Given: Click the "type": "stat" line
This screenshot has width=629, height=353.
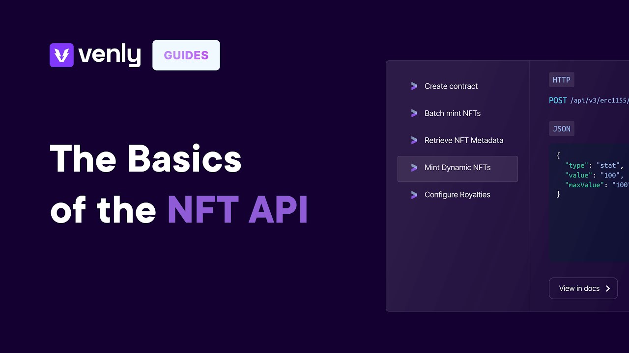Looking at the screenshot, I should (595, 165).
